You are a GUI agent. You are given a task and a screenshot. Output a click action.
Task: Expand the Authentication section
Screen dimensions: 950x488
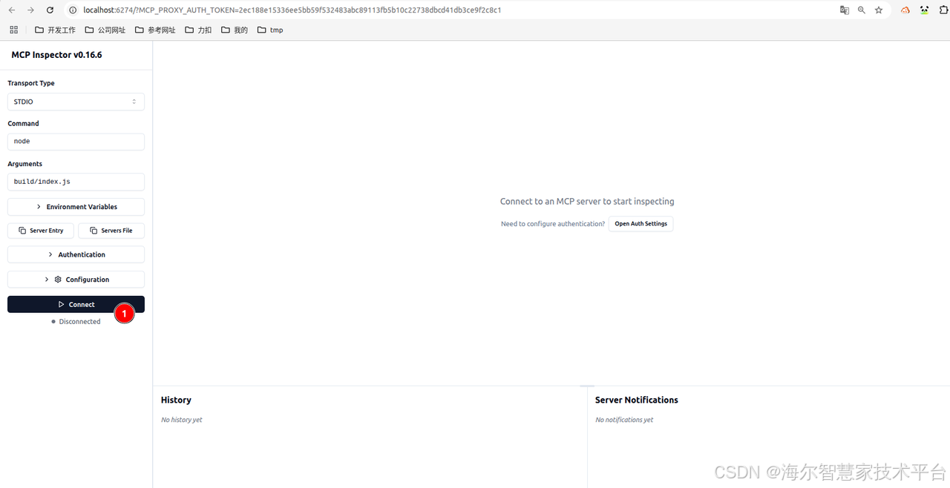click(76, 254)
